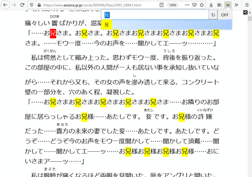The width and height of the screenshot is (252, 177).
Task: Click the word コンクリート in the text
Action: [200, 82]
